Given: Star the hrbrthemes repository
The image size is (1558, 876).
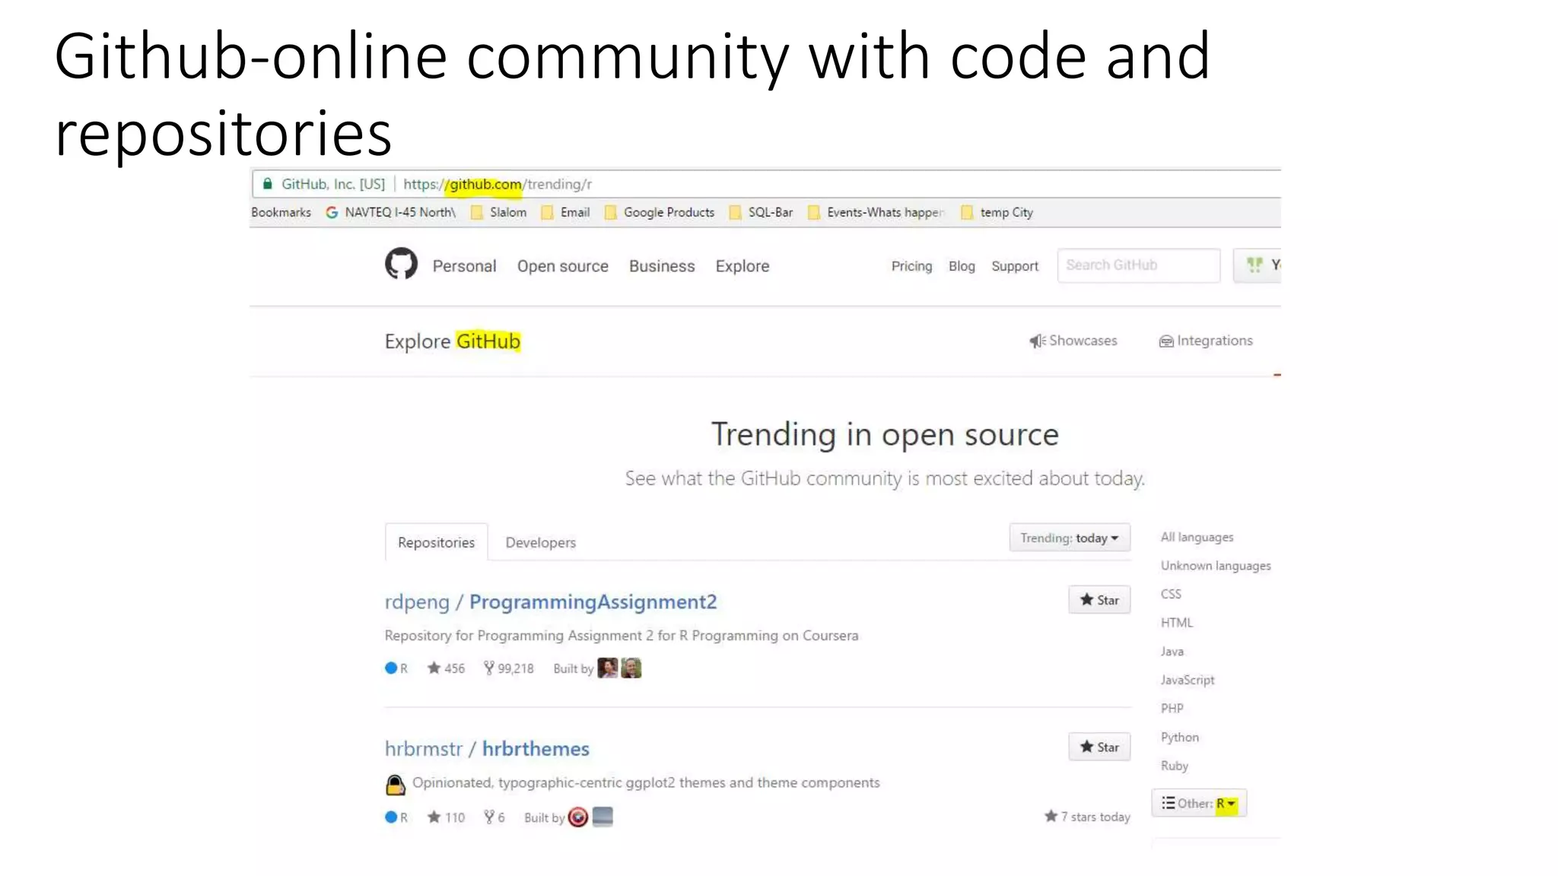Looking at the screenshot, I should [1099, 747].
